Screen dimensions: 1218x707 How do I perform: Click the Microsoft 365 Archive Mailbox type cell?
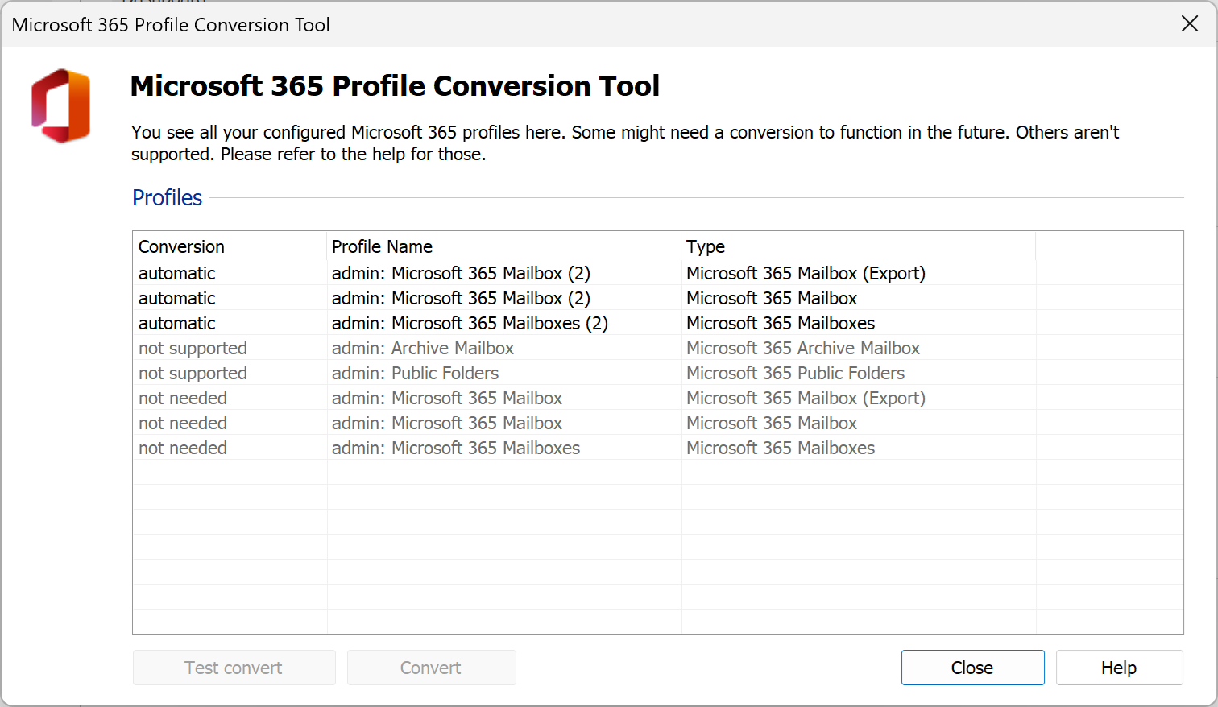803,348
